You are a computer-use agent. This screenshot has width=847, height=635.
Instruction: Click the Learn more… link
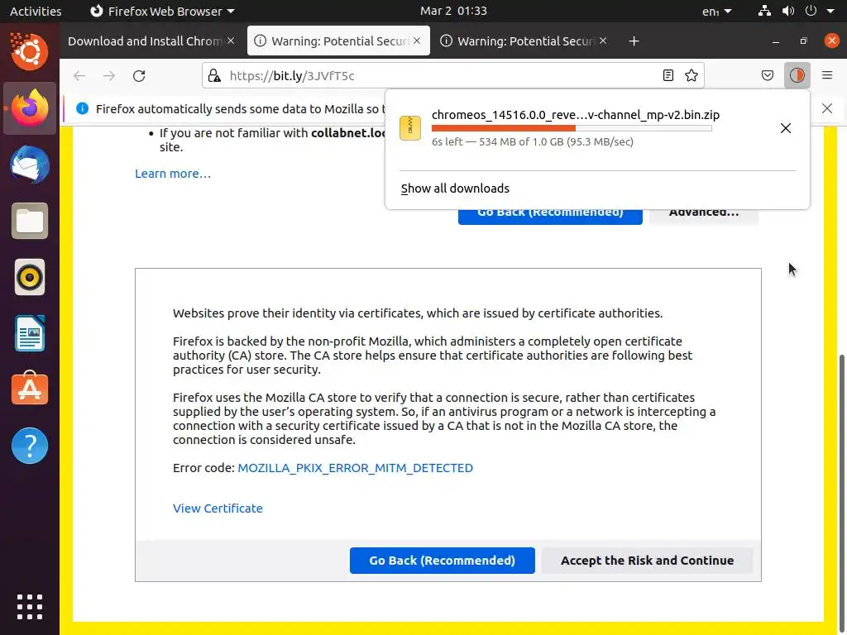point(173,174)
